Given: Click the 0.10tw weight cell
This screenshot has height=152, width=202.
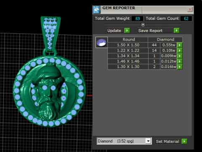Looking at the screenshot, I should tap(168, 50).
